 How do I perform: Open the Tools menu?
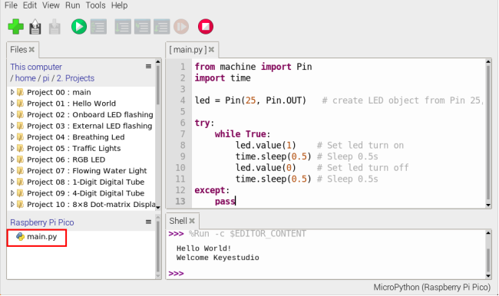click(95, 5)
